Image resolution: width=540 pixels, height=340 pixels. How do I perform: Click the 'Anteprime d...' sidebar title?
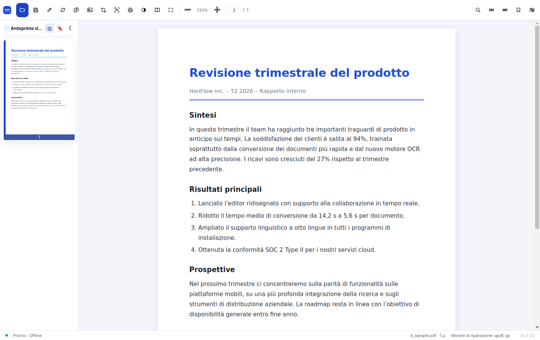click(26, 28)
